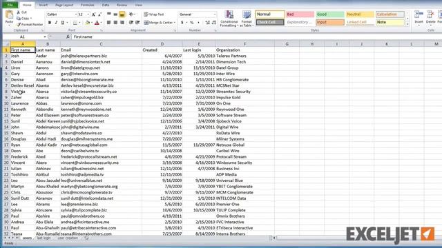Toggle Bold formatting
This screenshot has height=248, width=442.
pyautogui.click(x=50, y=23)
